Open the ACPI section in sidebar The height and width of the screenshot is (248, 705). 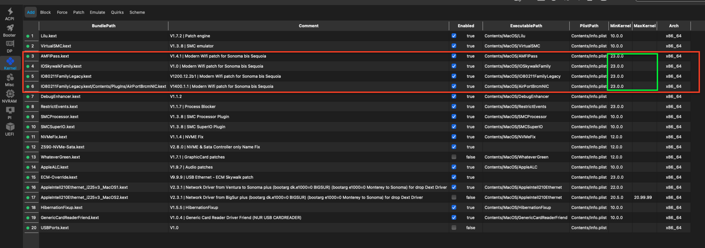click(x=10, y=14)
